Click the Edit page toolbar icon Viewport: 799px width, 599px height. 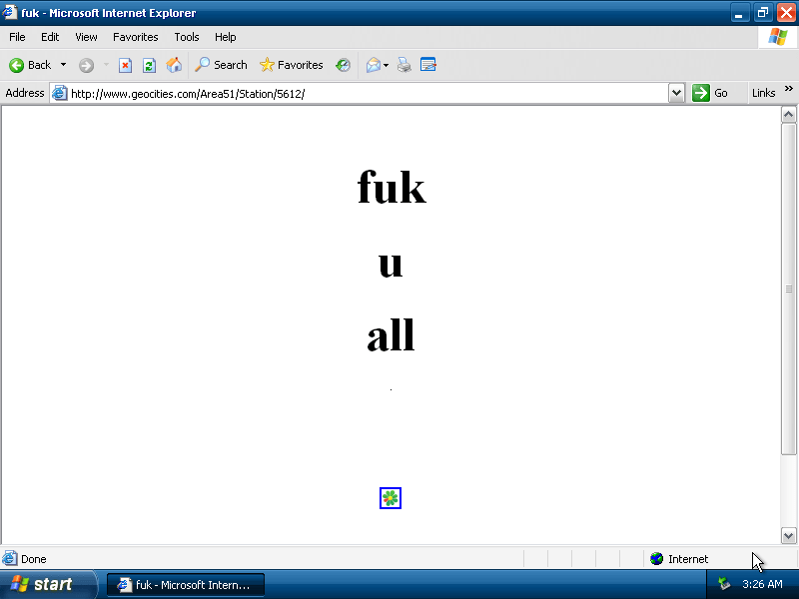click(x=428, y=65)
